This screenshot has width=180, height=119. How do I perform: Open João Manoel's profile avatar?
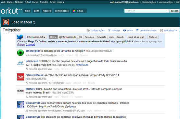click(x=6, y=22)
